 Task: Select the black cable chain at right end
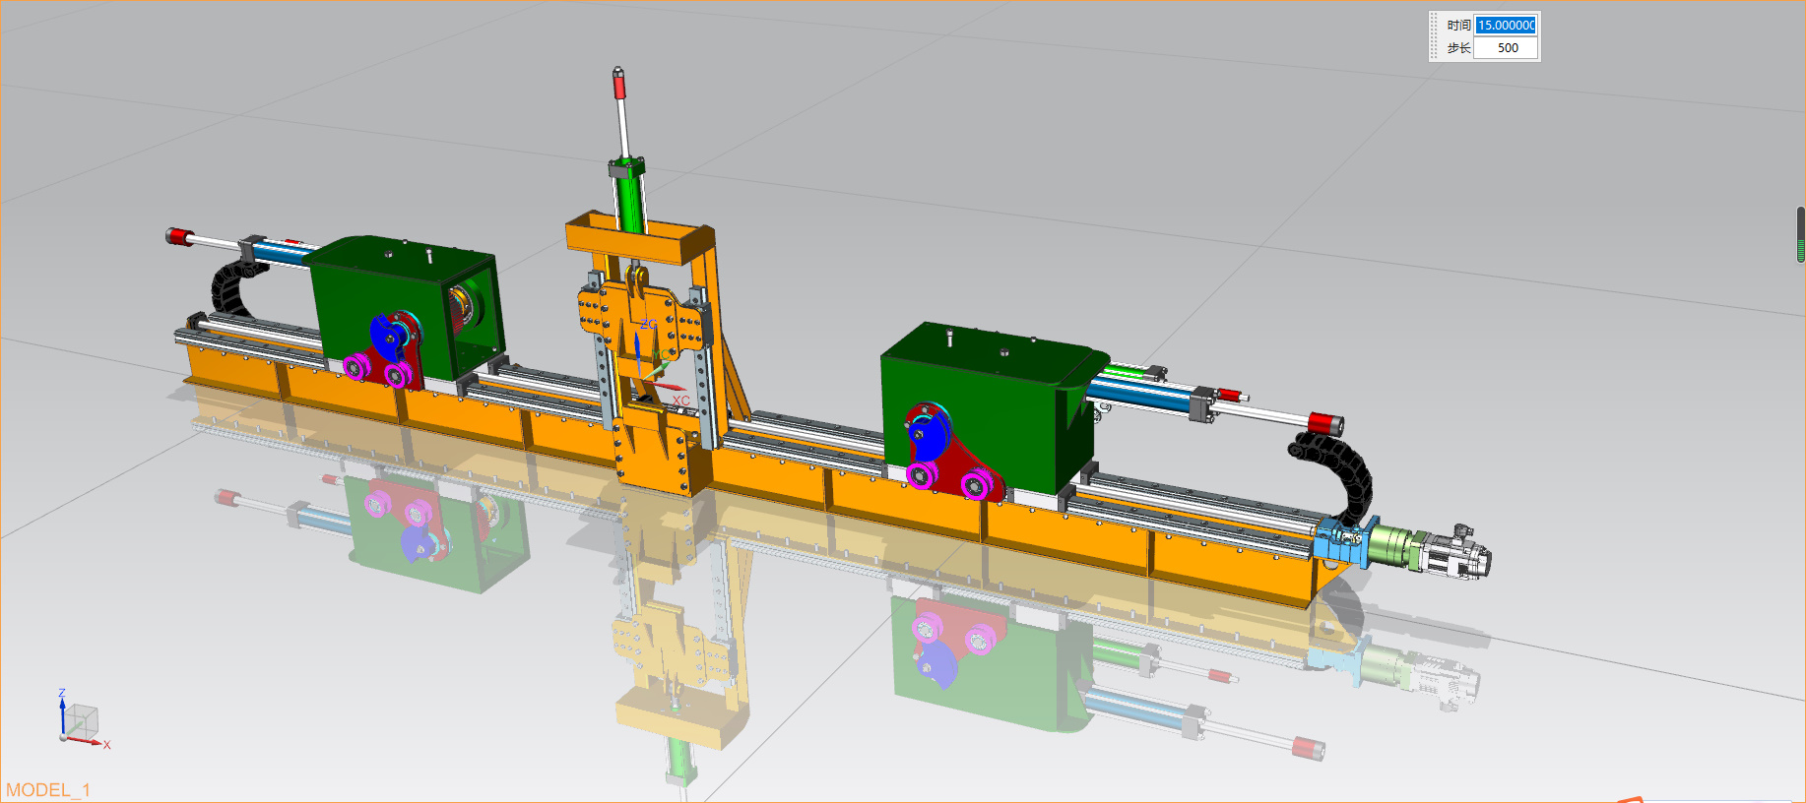(x=1334, y=477)
